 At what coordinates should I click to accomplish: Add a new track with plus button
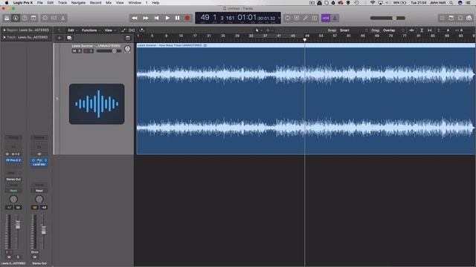pyautogui.click(x=59, y=38)
